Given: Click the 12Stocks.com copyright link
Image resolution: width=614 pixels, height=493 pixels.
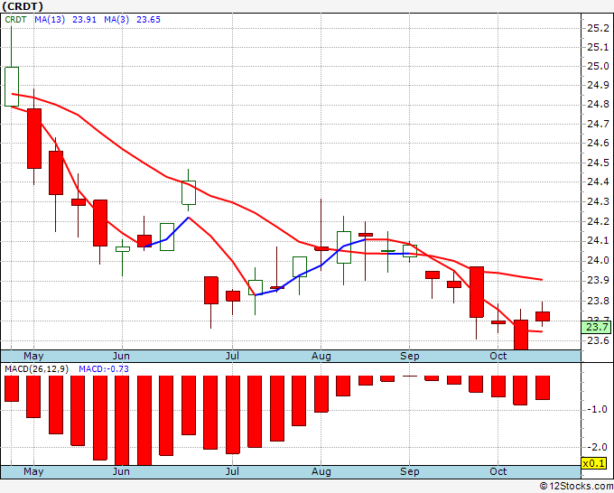Looking at the screenshot, I should click(x=576, y=487).
